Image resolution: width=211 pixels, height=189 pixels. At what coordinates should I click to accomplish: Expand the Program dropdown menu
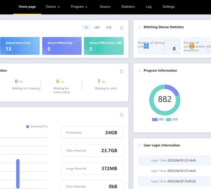point(79,7)
